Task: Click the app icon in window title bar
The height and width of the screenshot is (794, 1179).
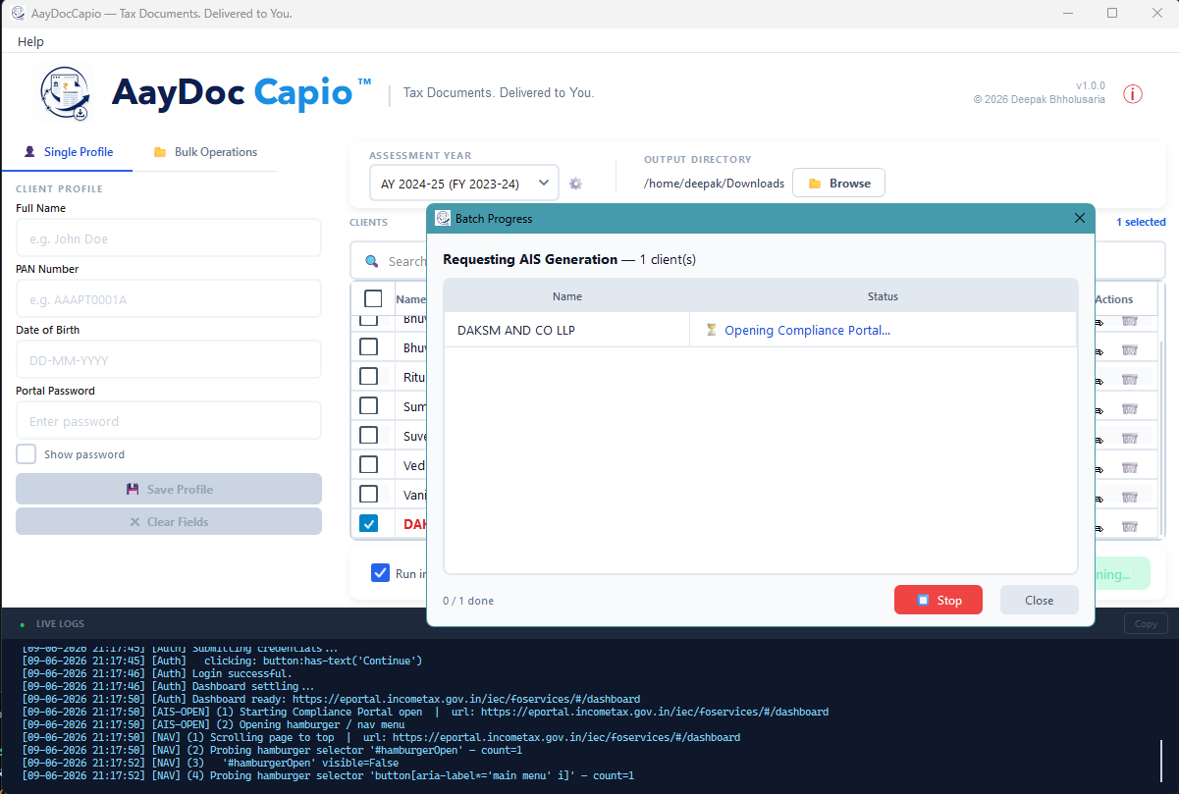Action: click(18, 14)
